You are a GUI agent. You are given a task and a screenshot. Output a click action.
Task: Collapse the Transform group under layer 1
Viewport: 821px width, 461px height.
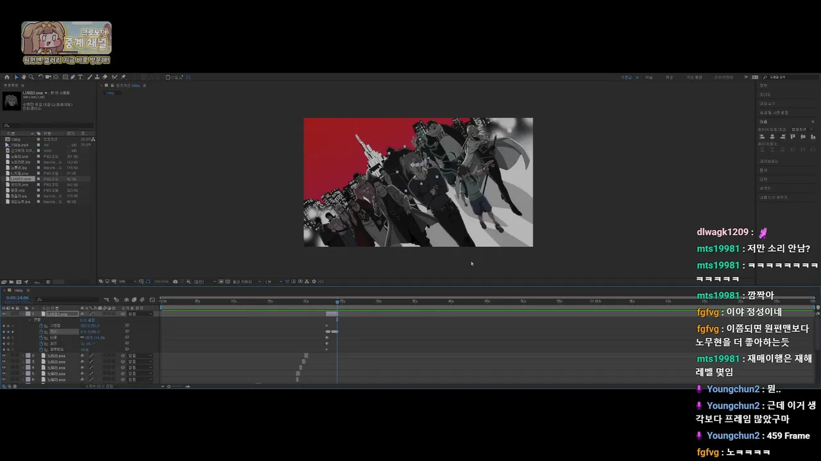[30, 319]
